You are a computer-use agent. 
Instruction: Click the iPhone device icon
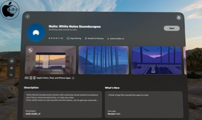click(x=34, y=78)
